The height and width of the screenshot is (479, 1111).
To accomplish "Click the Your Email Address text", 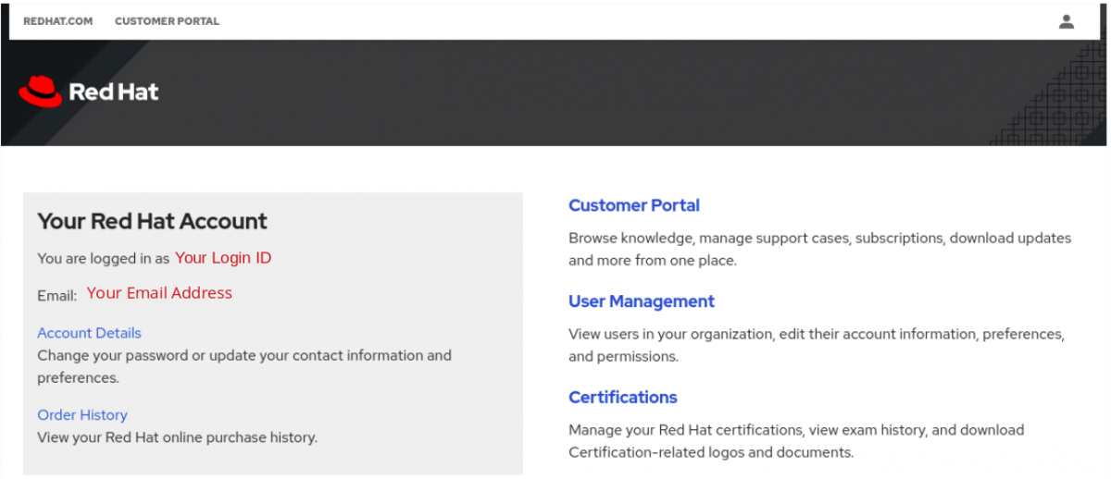I will point(159,293).
